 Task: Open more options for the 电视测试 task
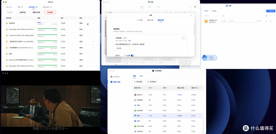(x=93, y=23)
